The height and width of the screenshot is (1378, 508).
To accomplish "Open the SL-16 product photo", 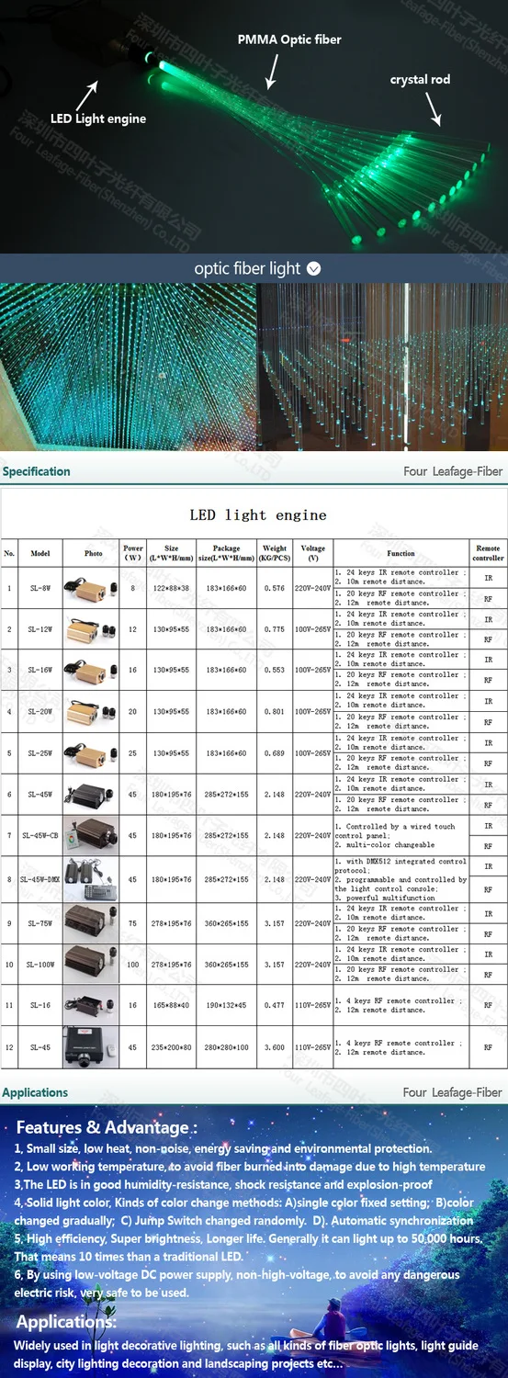I will click(91, 1006).
